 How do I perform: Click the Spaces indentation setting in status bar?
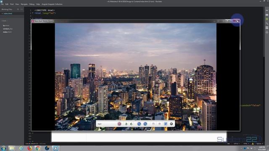pos(260,143)
